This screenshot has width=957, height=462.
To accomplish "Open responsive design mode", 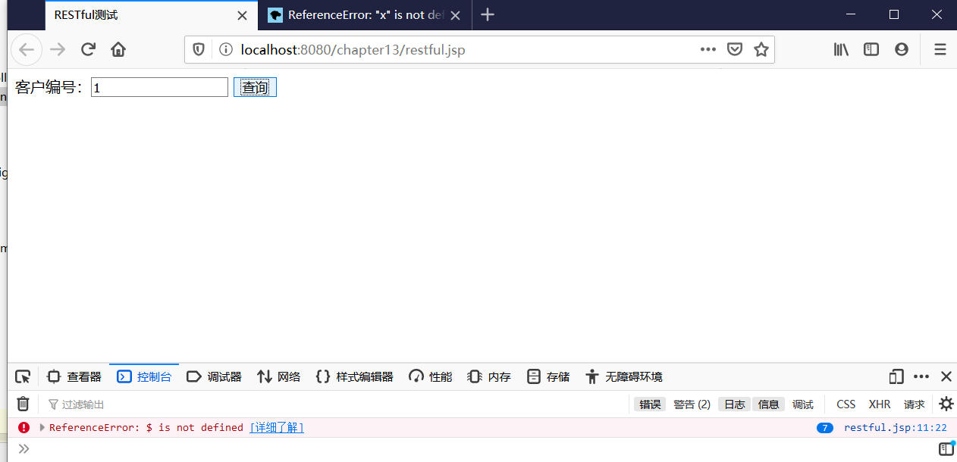I will coord(896,376).
